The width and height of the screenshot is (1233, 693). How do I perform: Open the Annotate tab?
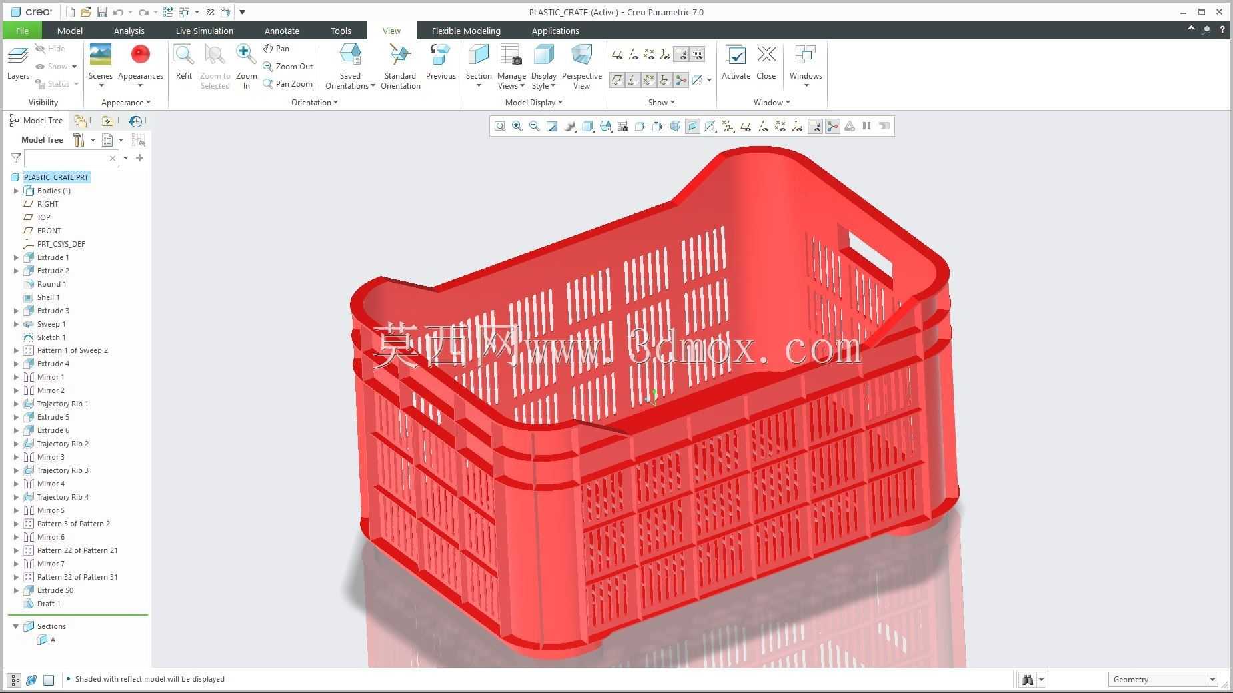pyautogui.click(x=281, y=31)
